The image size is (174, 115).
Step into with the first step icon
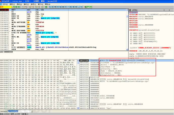pos(30,7)
